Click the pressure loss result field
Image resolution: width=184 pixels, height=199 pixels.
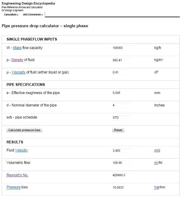(x=121, y=188)
